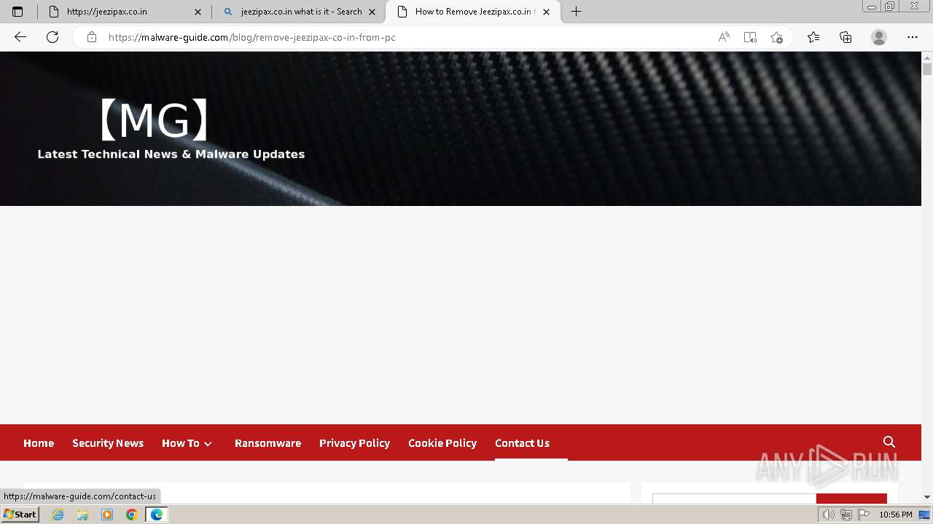This screenshot has height=524, width=933.
Task: Open Edge settings and more menu
Action: click(913, 37)
